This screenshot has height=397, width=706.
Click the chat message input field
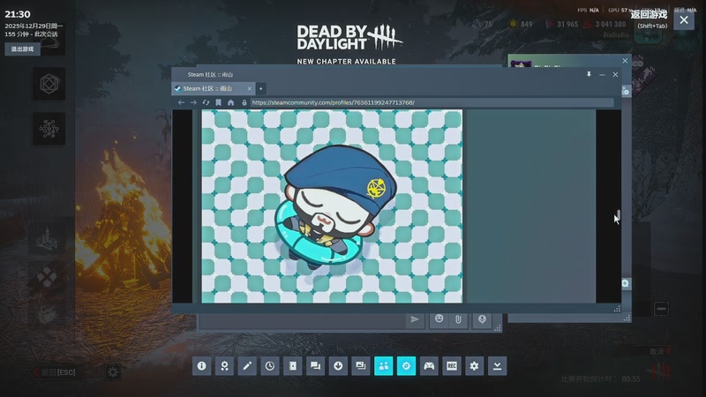302,321
